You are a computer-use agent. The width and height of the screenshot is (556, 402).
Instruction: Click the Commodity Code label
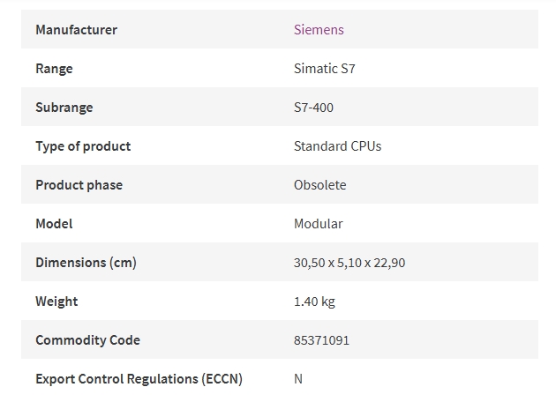click(x=87, y=340)
